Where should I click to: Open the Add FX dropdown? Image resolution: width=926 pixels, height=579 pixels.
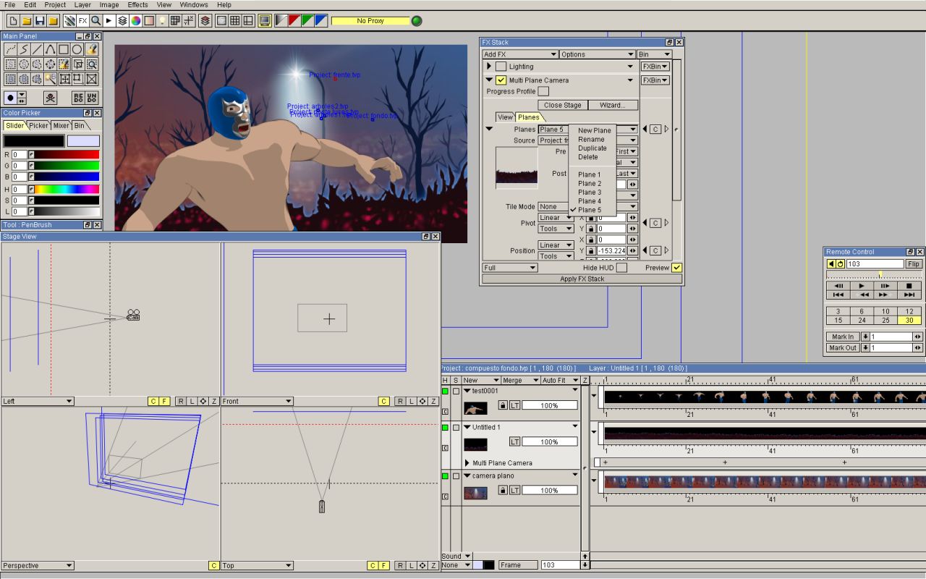520,54
